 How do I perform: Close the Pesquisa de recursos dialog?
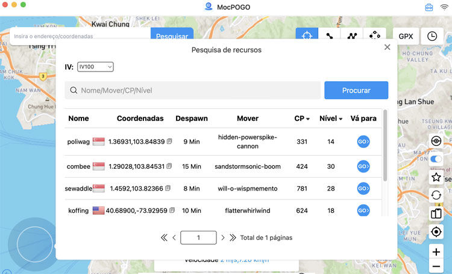point(387,47)
